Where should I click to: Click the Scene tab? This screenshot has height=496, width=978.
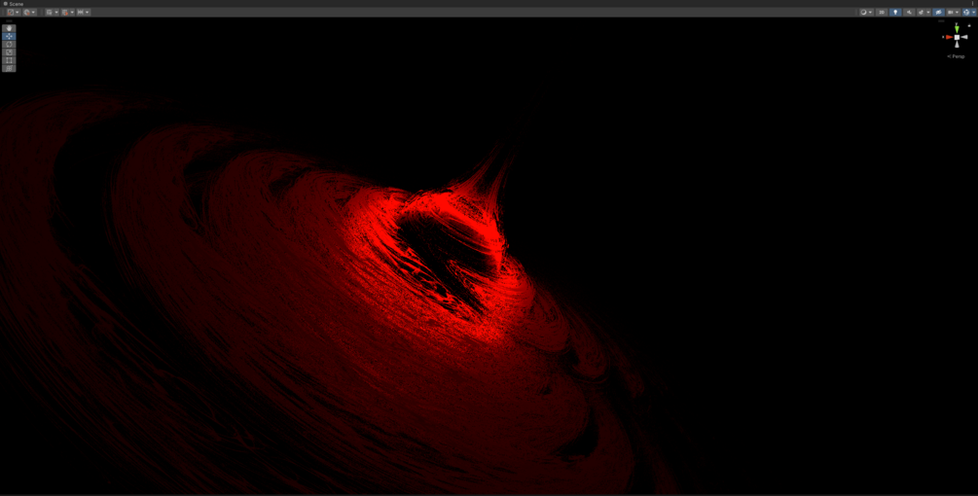(13, 4)
